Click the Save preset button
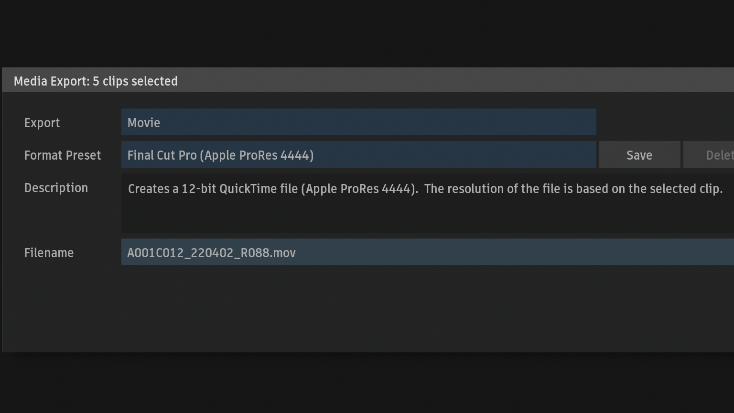 (639, 155)
